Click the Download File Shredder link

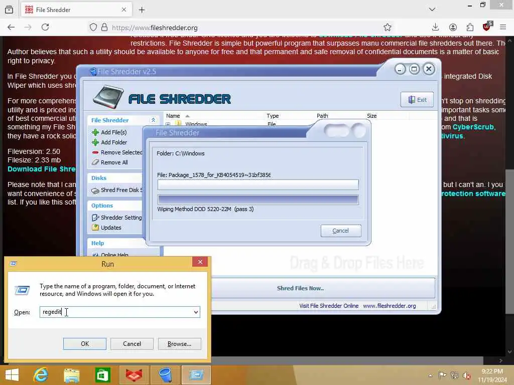click(x=42, y=169)
